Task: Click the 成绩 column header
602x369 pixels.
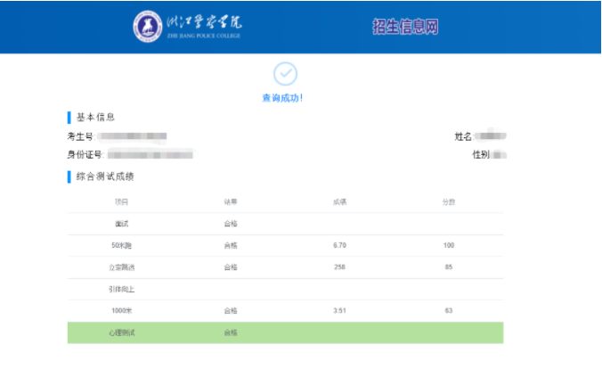Action: click(x=339, y=202)
